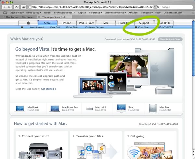The image size is (195, 159).
Task: Select the Mac mini thumbnail icon
Action: click(89, 109)
